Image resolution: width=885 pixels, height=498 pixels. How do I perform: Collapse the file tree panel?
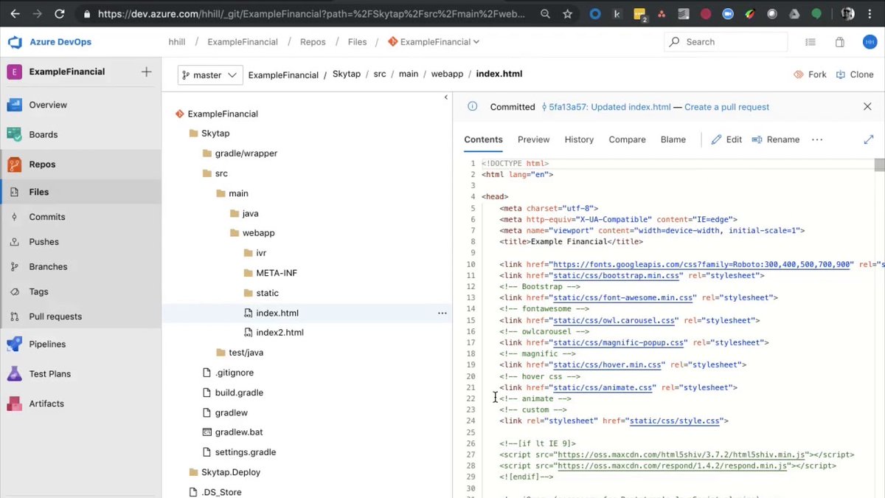click(445, 97)
